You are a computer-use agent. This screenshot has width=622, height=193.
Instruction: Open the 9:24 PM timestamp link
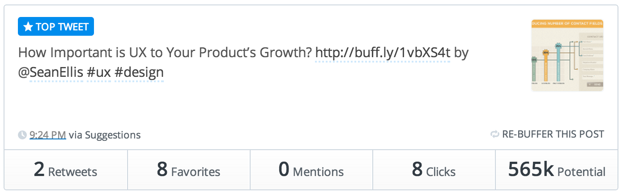[x=47, y=134]
